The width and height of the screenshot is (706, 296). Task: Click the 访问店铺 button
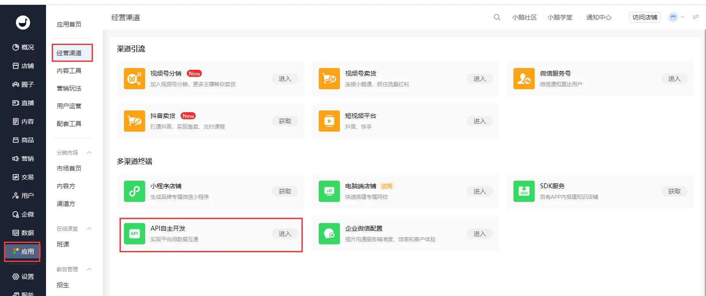click(645, 17)
